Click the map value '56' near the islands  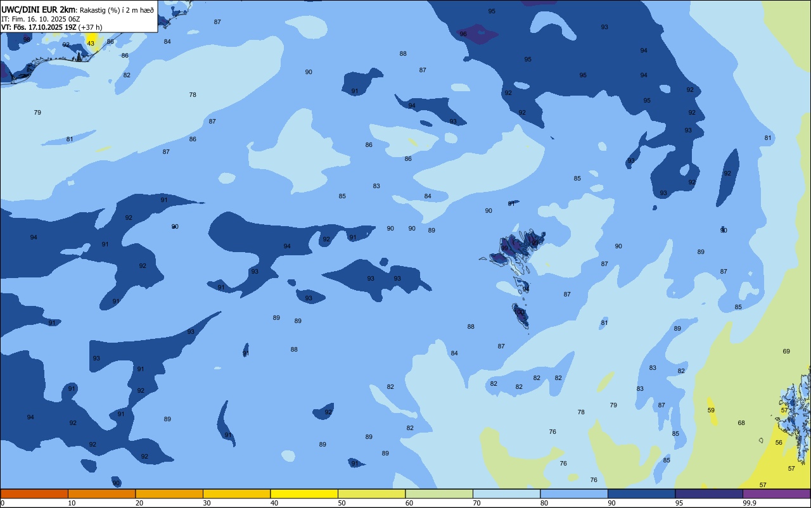point(779,442)
